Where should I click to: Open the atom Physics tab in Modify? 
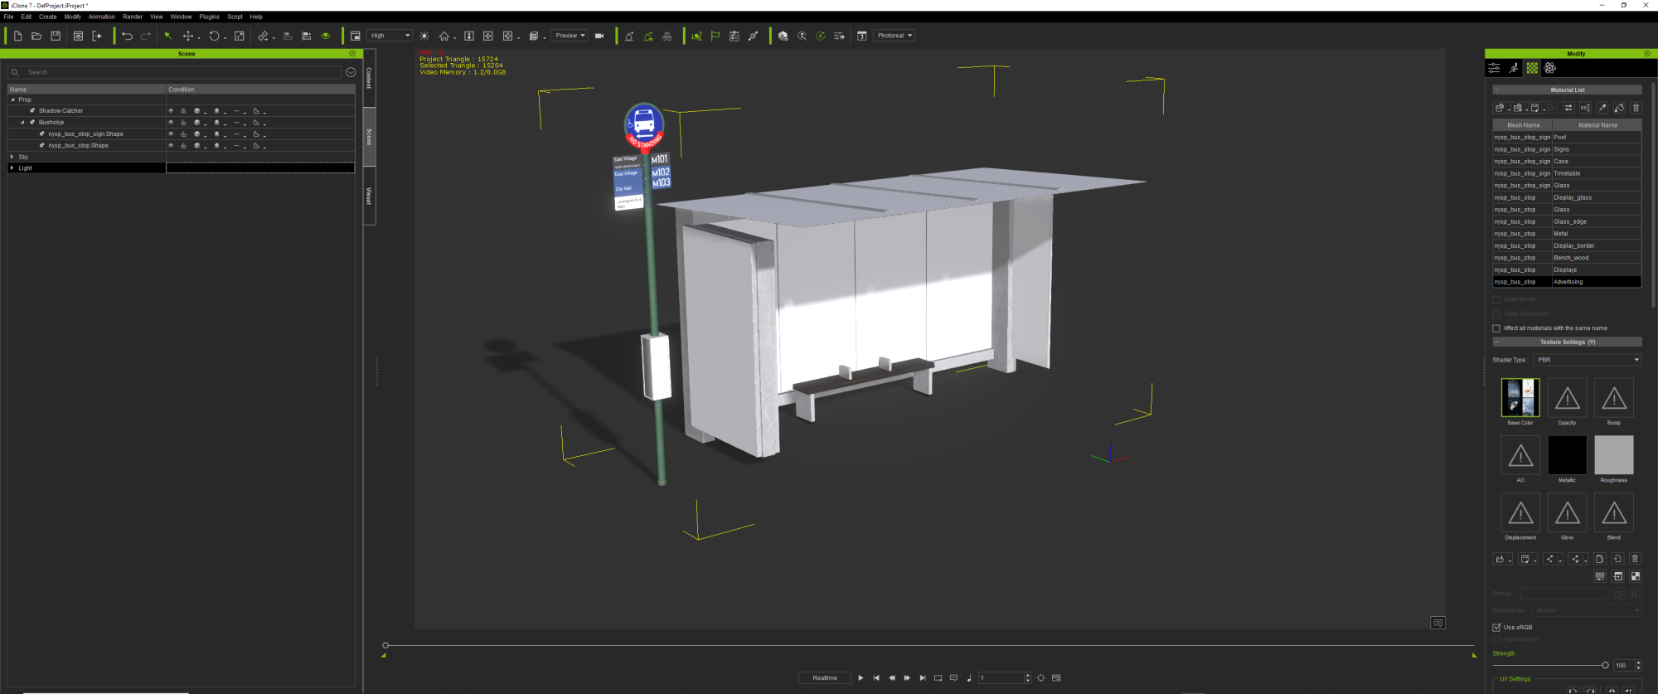pyautogui.click(x=1550, y=68)
